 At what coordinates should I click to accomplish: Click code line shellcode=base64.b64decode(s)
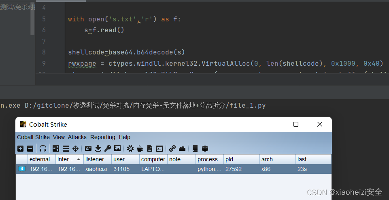(127, 52)
